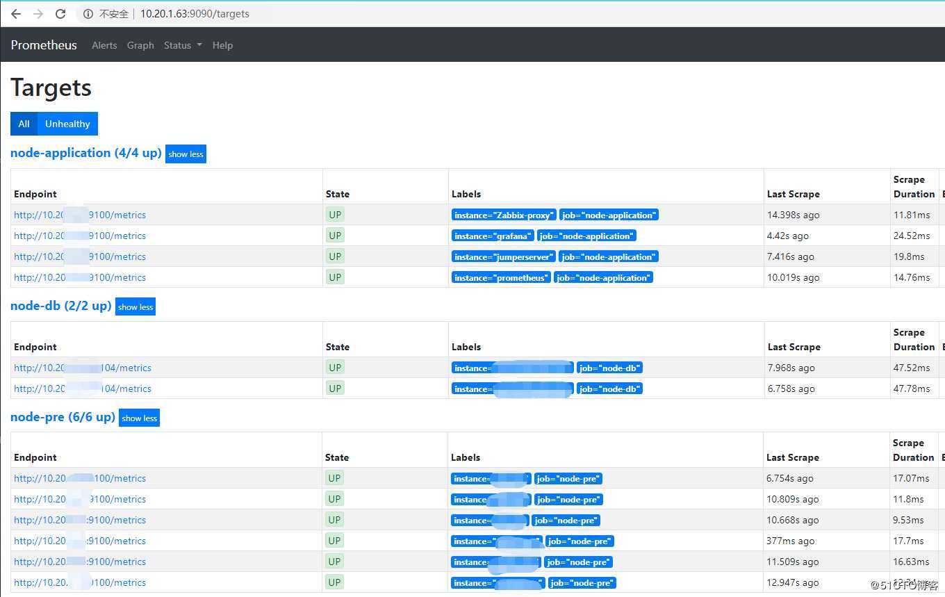The image size is (945, 597).
Task: Open the node-application (4/4 up) heading link
Action: click(x=86, y=153)
